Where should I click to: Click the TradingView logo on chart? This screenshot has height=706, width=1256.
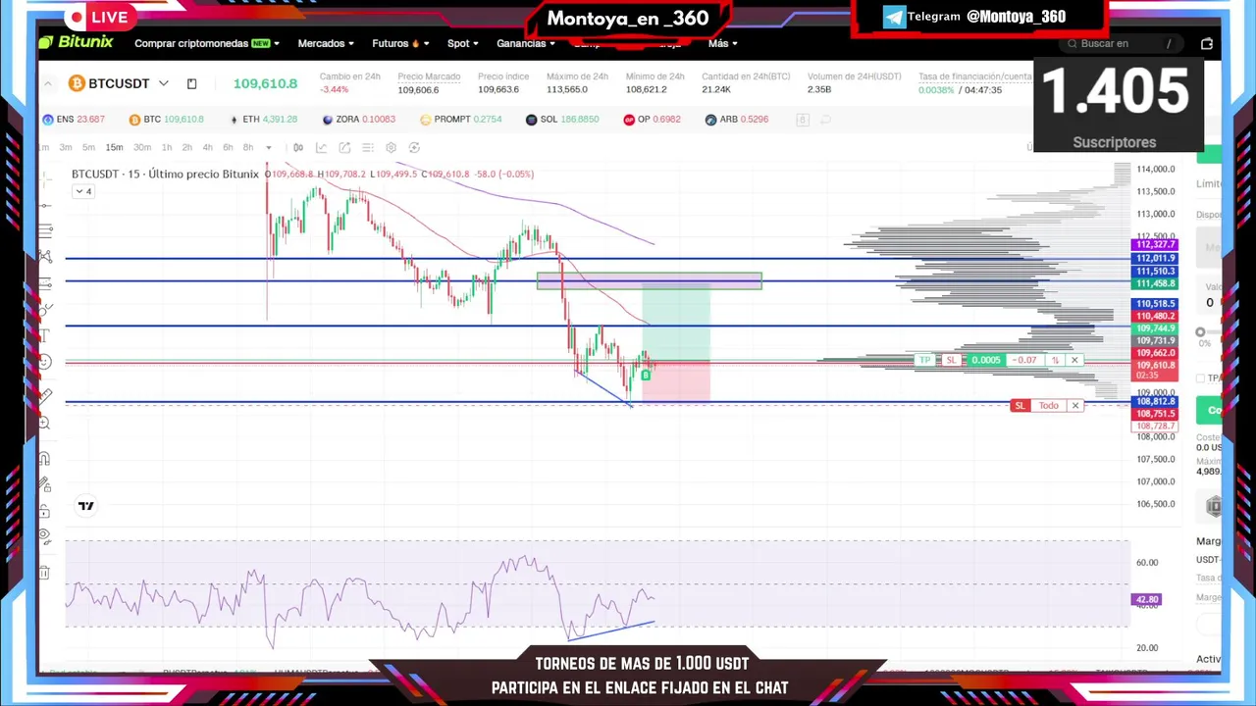pyautogui.click(x=86, y=506)
